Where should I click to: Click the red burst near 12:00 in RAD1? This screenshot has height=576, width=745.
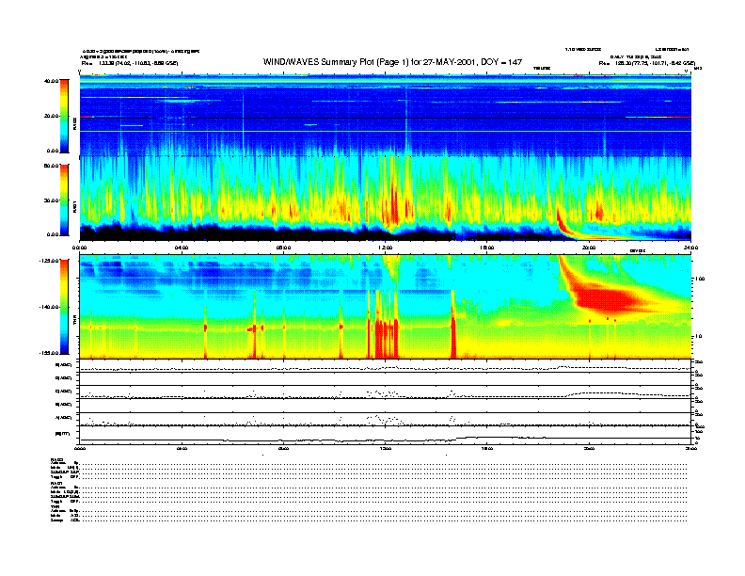point(394,202)
